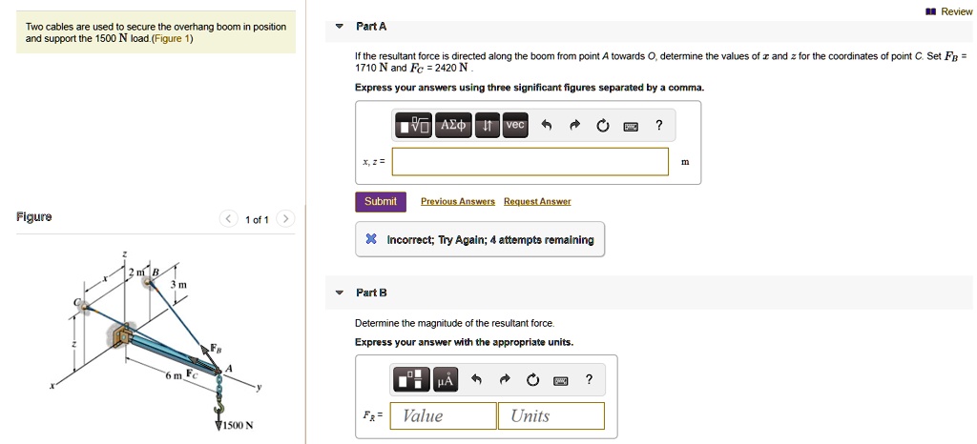Click the 'Incorrect; Try Again' feedback message

[x=480, y=239]
